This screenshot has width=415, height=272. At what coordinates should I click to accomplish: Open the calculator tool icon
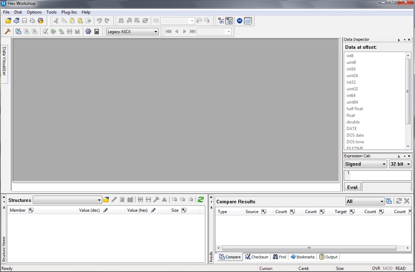point(97,32)
